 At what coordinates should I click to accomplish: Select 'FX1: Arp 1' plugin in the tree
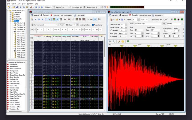coord(21,23)
